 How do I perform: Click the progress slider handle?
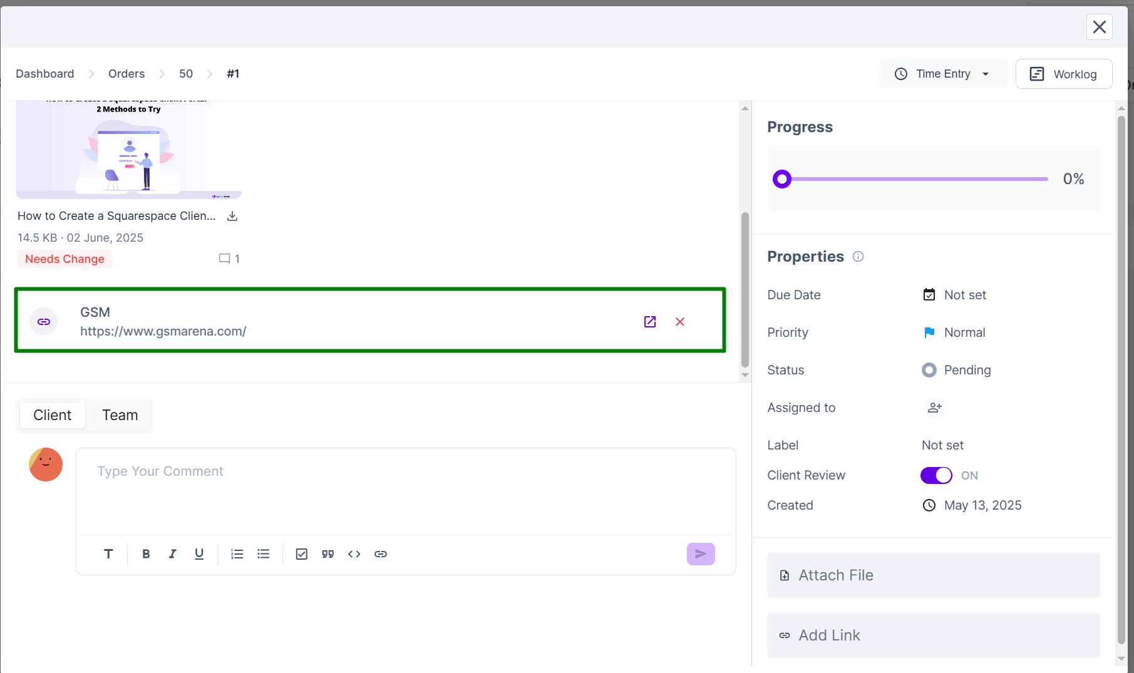click(782, 179)
